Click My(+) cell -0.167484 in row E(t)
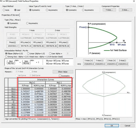The height and width of the screenshot is (128, 136). pos(25,115)
